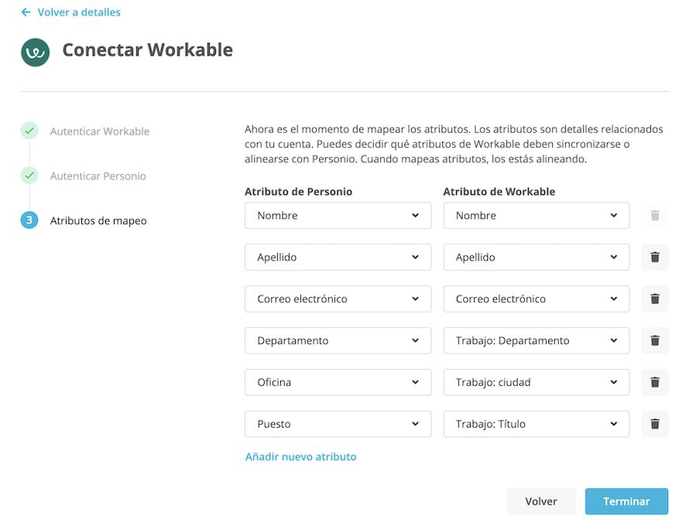Open the Puesto dropdown
689x526 pixels.
click(338, 424)
